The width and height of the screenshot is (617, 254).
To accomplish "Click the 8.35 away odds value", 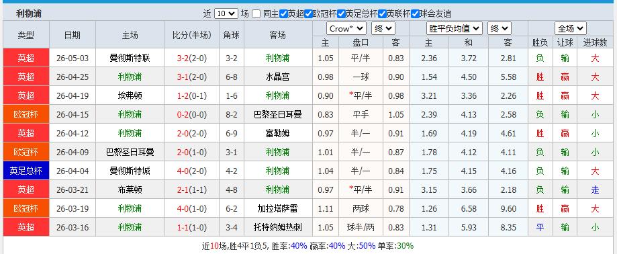I will point(508,227).
